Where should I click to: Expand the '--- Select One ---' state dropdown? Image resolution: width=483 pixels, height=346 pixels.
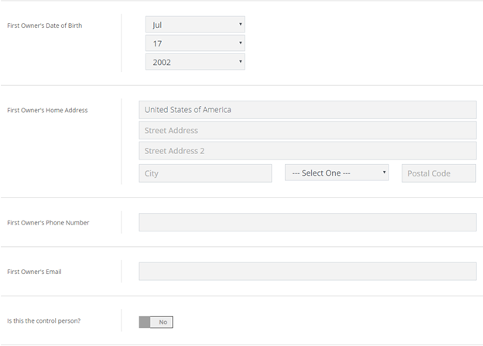(x=336, y=173)
